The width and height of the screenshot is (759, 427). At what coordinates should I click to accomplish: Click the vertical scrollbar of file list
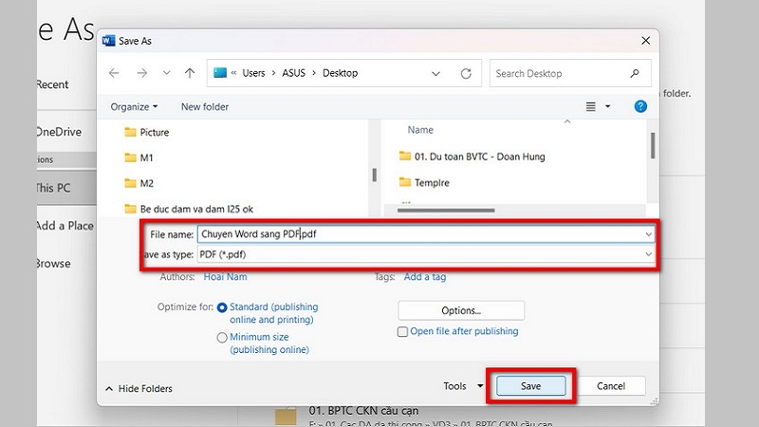pos(653,146)
